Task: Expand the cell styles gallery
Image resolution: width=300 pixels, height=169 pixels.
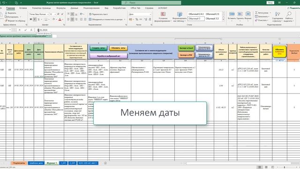Action: (223, 20)
